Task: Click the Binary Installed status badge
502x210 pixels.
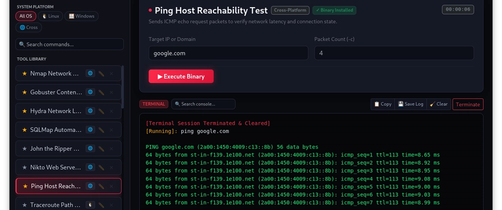Action: pyautogui.click(x=334, y=10)
